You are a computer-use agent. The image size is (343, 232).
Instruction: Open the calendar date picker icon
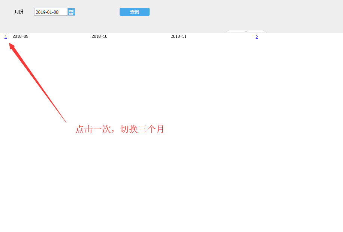point(71,12)
